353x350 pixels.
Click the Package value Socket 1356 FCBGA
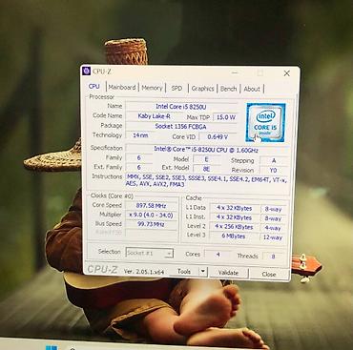pos(181,126)
